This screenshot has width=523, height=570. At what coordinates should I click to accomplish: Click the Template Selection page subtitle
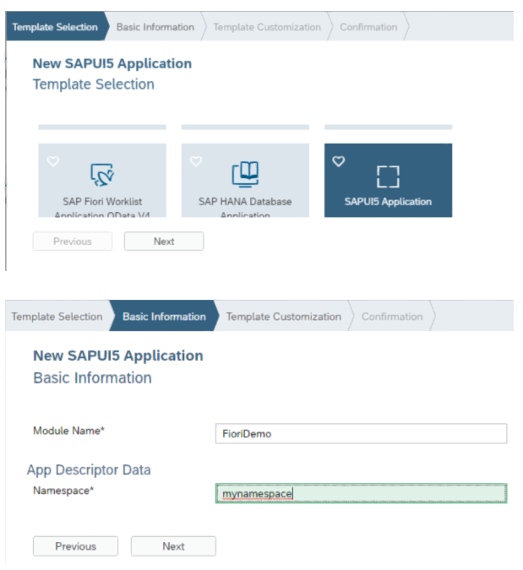pyautogui.click(x=94, y=84)
